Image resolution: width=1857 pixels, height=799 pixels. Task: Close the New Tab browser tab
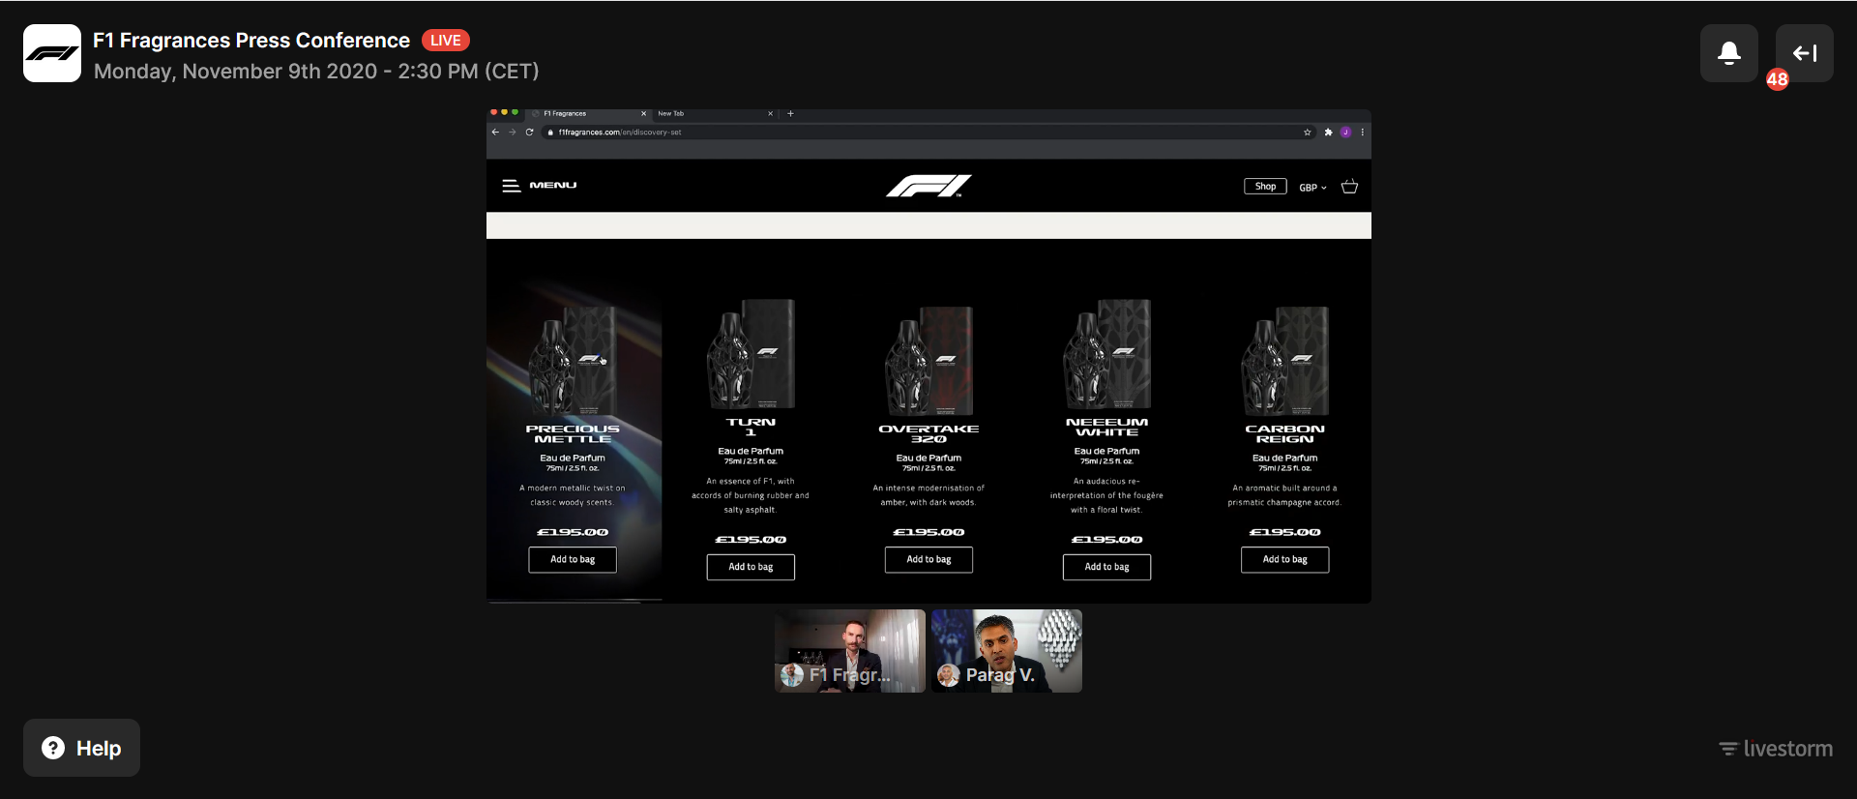point(771,114)
